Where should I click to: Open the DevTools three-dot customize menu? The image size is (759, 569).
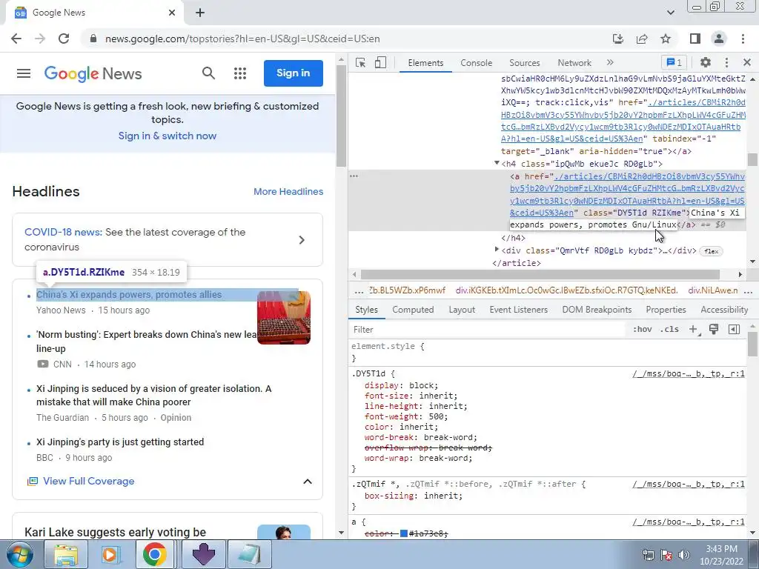click(726, 62)
